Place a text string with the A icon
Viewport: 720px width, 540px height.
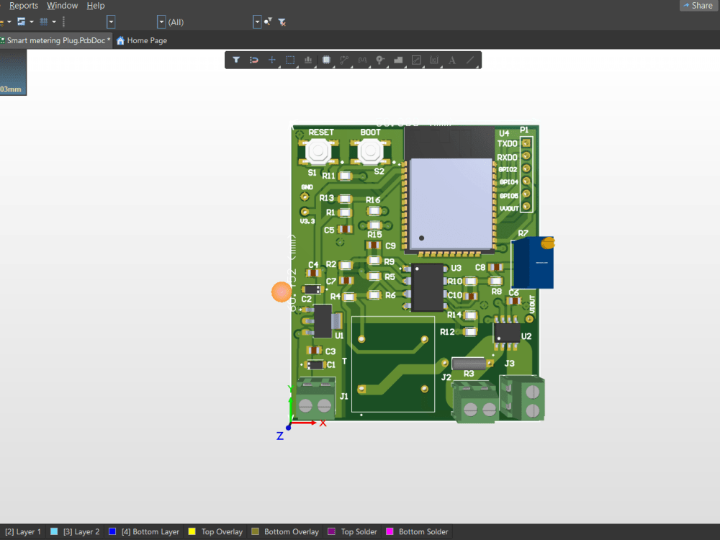[x=452, y=60]
